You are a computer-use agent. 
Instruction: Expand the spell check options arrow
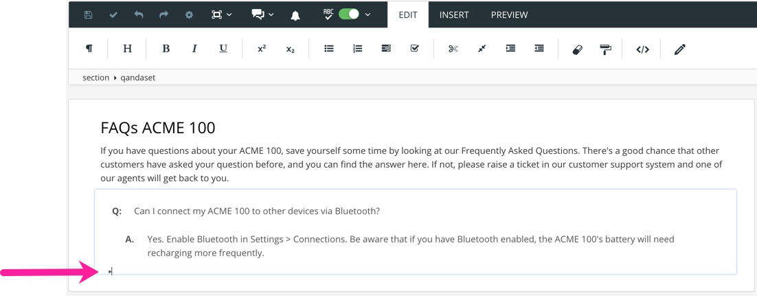pos(368,14)
